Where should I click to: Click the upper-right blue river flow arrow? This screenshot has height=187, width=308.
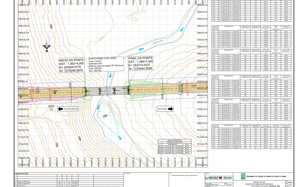click(182, 30)
